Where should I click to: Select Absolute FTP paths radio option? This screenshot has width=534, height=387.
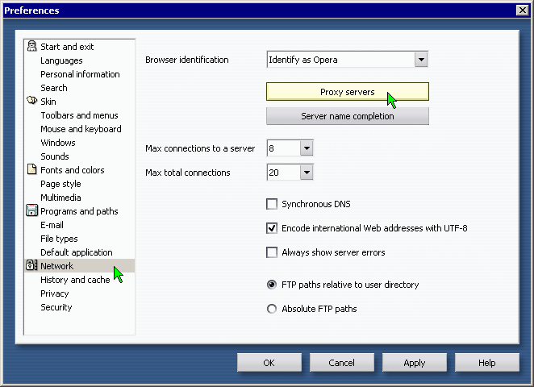(271, 309)
